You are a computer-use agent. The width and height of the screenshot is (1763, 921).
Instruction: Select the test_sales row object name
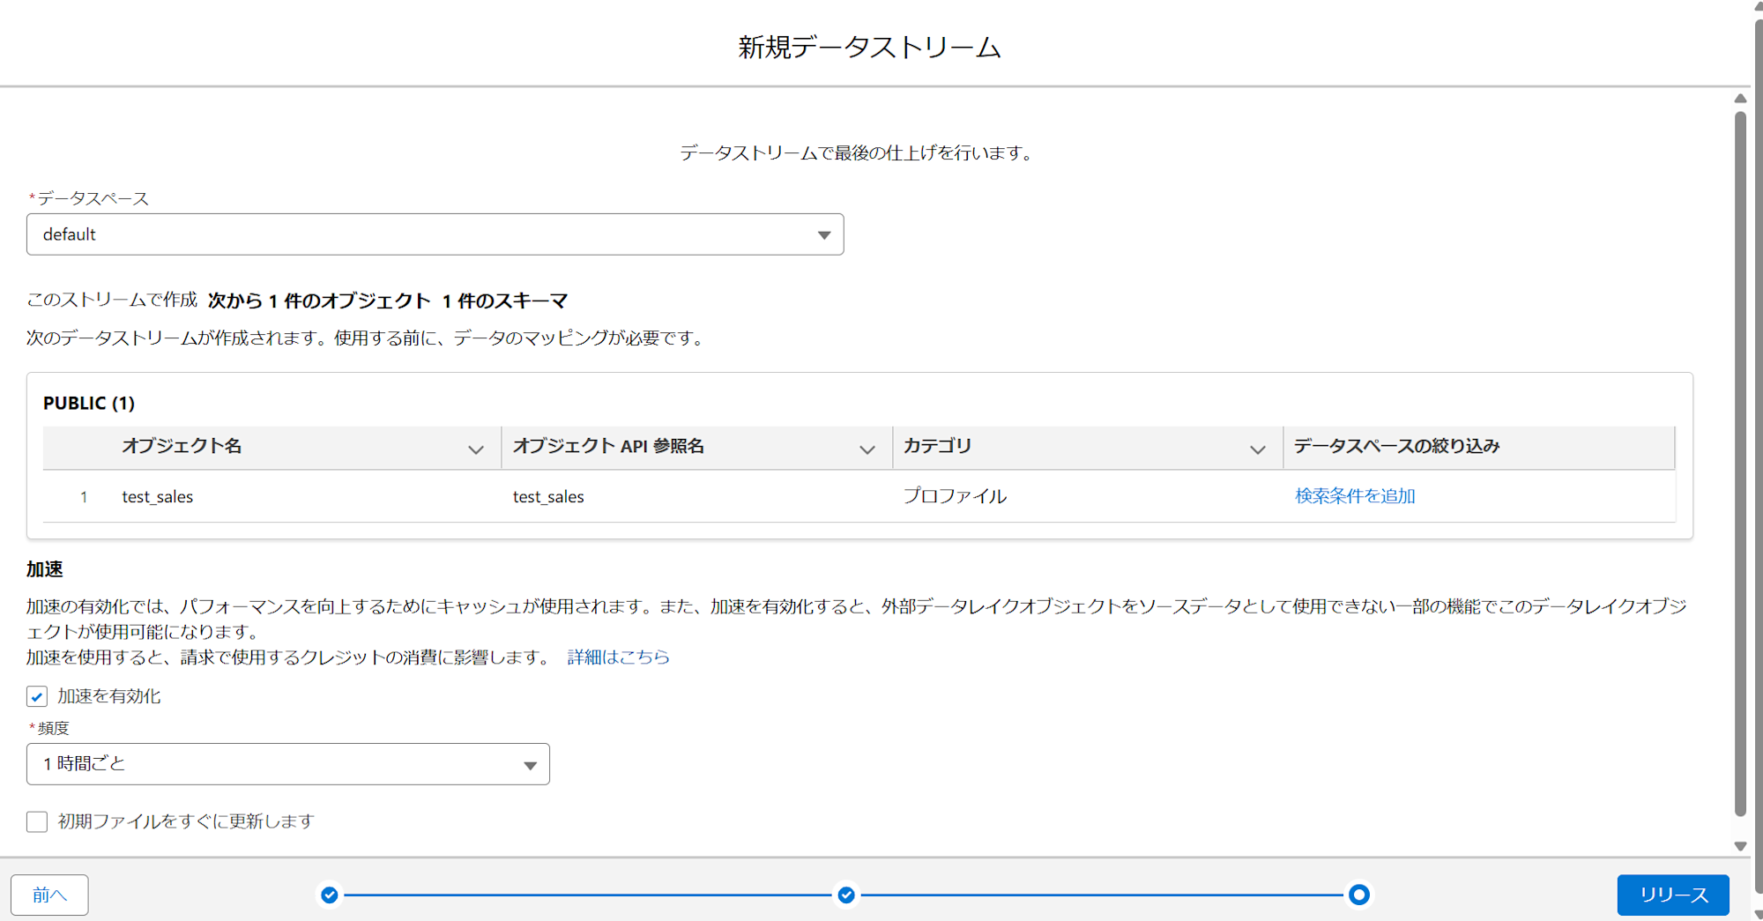pyautogui.click(x=158, y=497)
